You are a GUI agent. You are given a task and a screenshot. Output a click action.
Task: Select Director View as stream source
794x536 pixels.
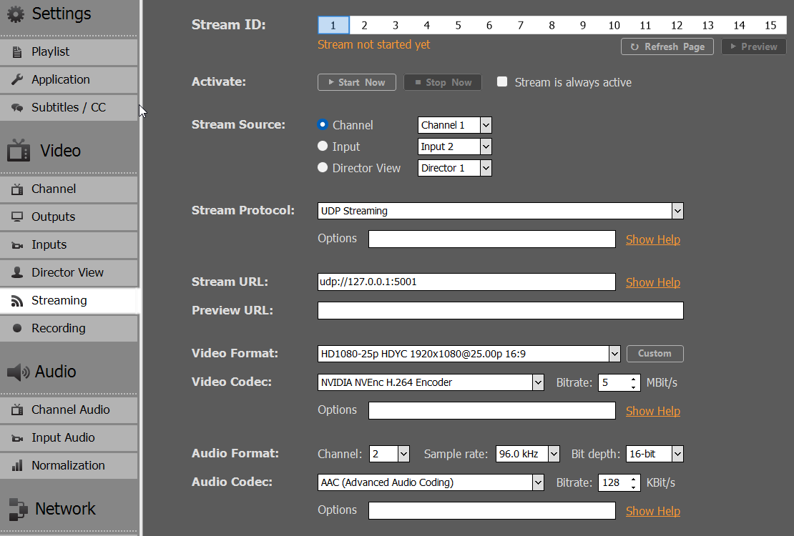pos(323,167)
